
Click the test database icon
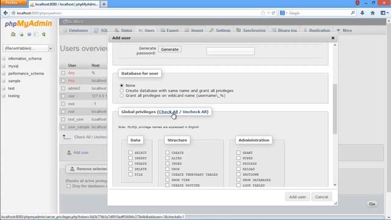click(x=4, y=89)
